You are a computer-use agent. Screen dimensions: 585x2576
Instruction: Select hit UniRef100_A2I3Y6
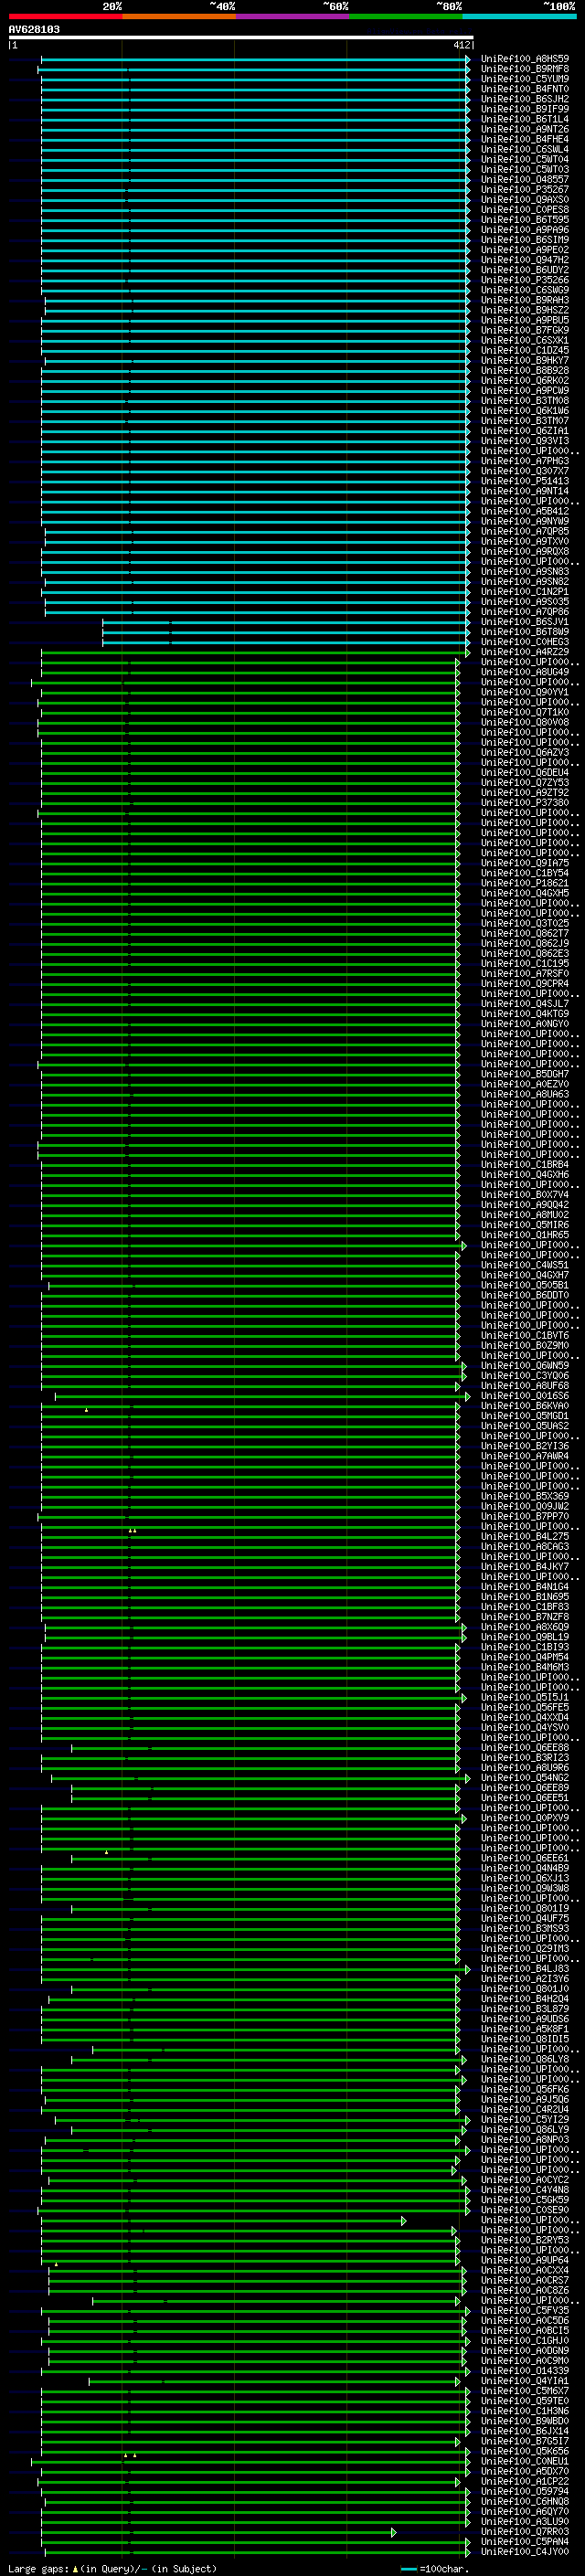click(524, 1979)
